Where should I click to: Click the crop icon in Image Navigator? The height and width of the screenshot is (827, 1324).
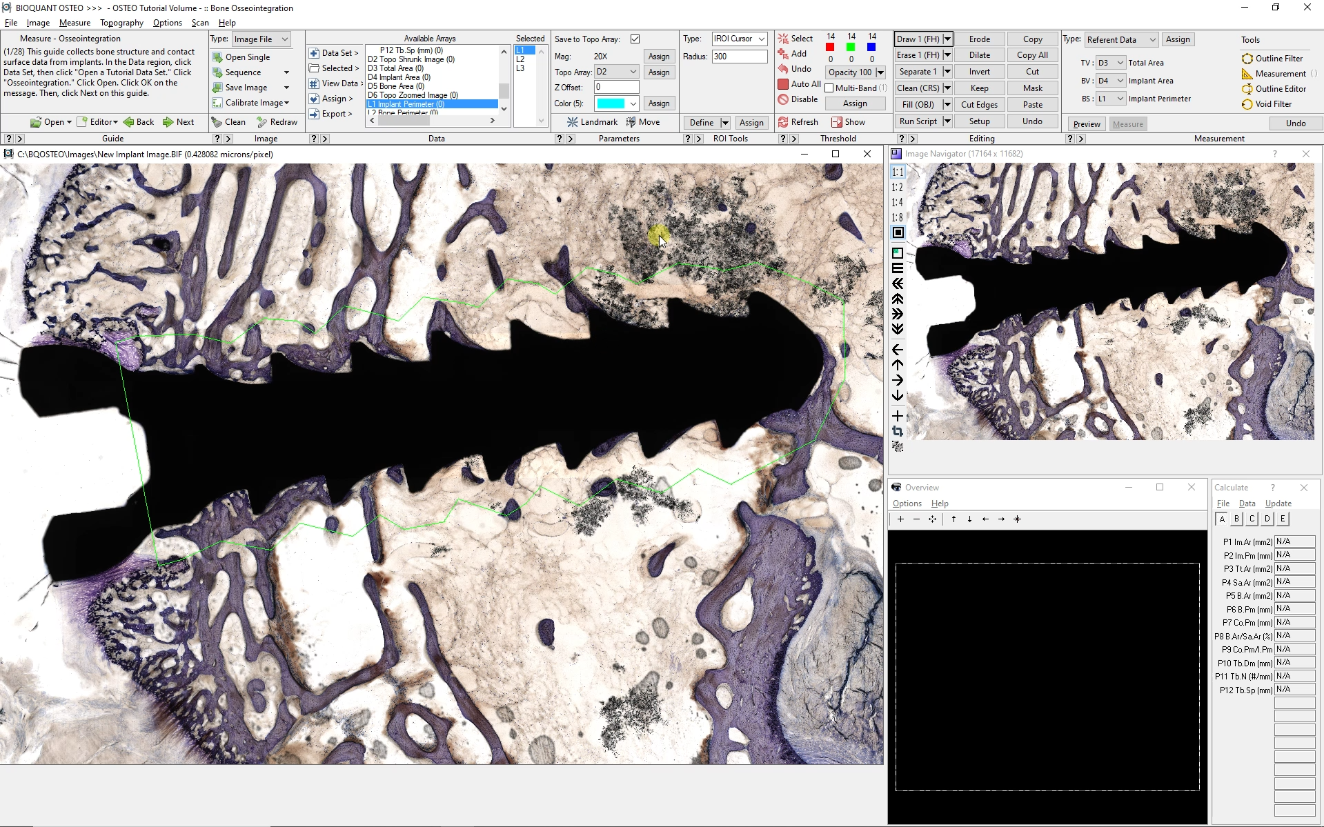coord(898,432)
